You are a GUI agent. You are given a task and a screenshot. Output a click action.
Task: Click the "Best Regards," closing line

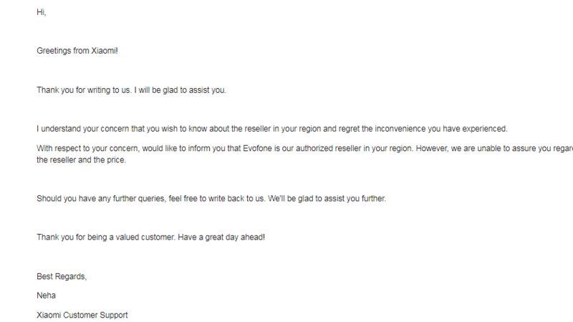pyautogui.click(x=62, y=276)
